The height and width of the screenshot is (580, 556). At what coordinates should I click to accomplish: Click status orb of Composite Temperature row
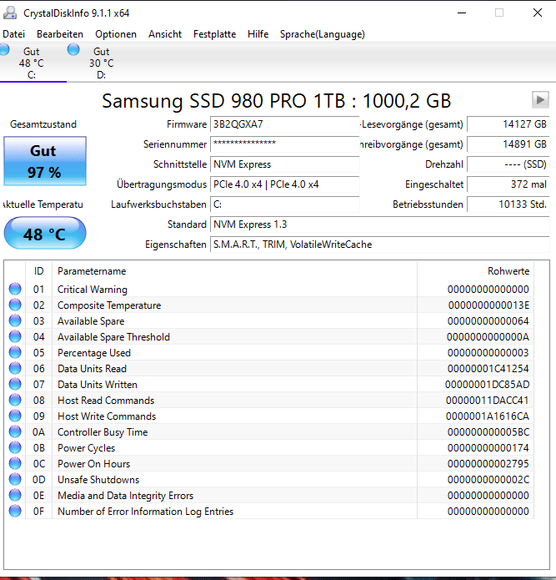(x=15, y=305)
